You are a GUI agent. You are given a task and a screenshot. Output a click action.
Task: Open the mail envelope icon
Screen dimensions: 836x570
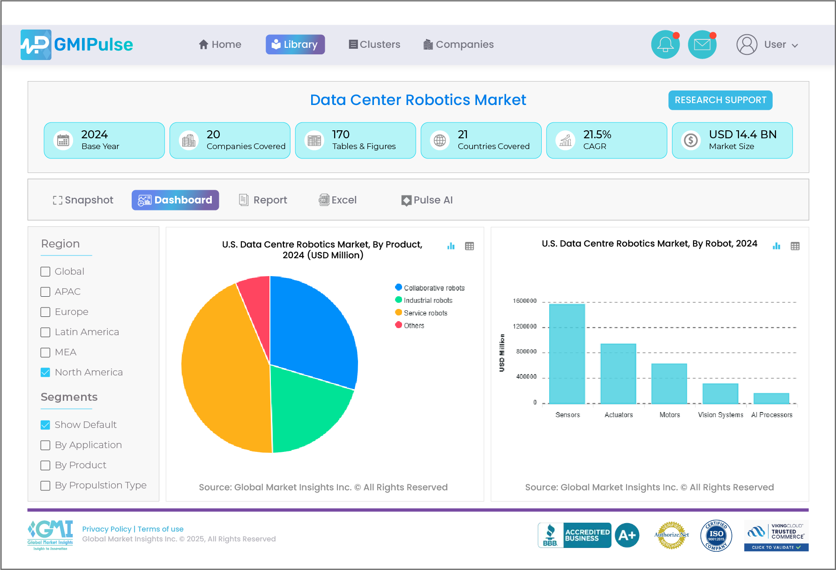pos(702,45)
